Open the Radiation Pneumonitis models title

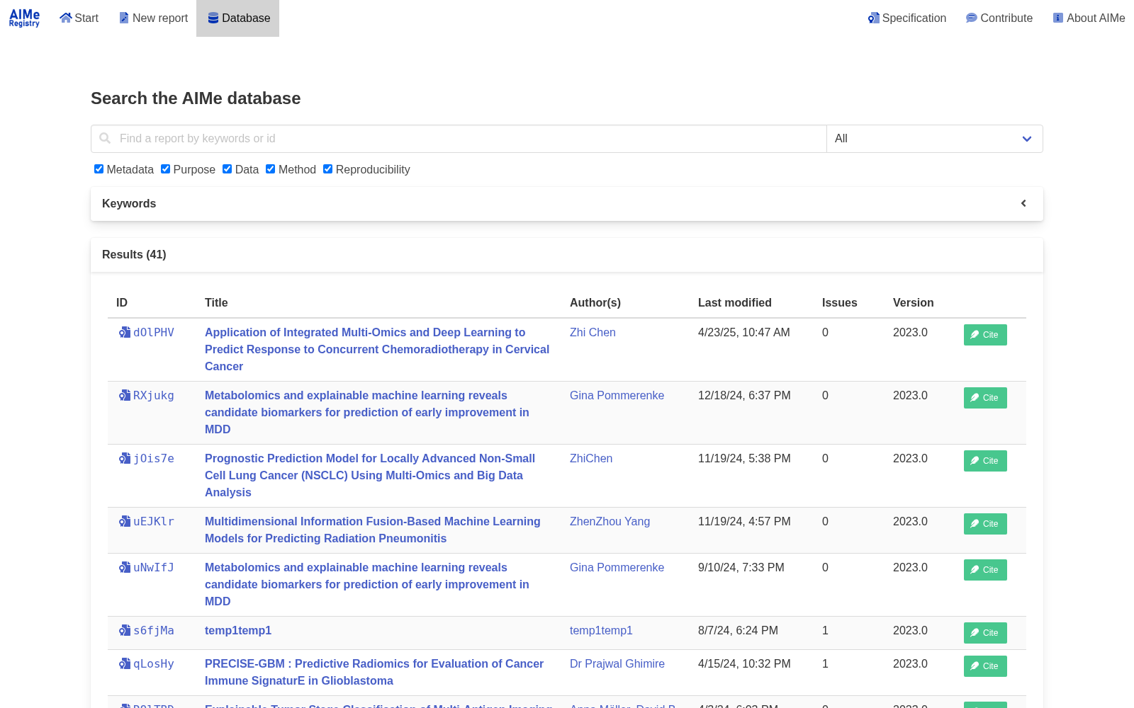(372, 530)
